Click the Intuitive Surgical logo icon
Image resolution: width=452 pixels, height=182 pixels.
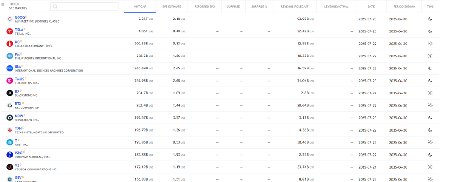[x=10, y=155]
